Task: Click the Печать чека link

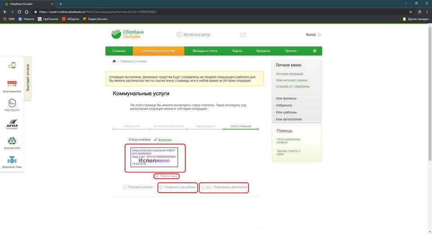Action: click(169, 176)
